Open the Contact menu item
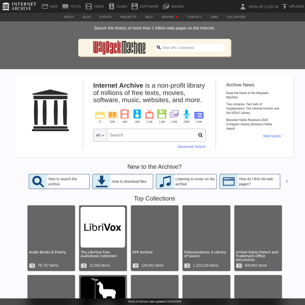This screenshot has width=305, height=305. point(195,17)
